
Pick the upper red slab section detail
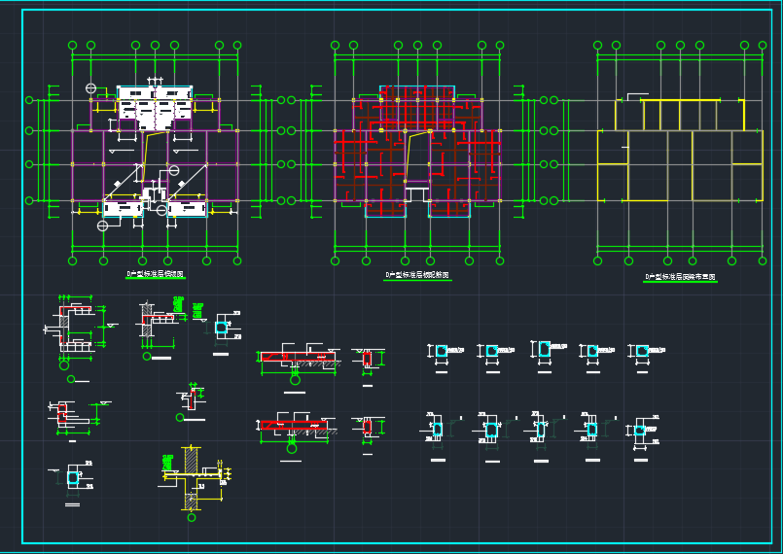(x=298, y=358)
